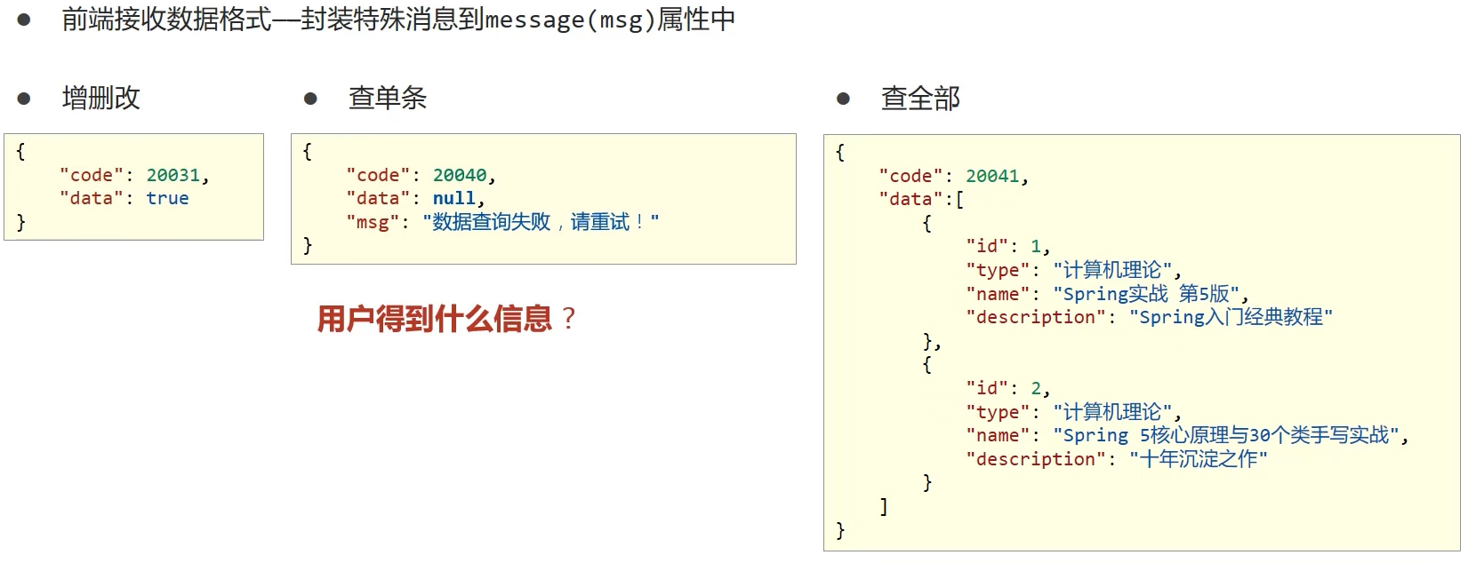The width and height of the screenshot is (1468, 563).
Task: Select the 查单条 heading
Action: [x=388, y=98]
